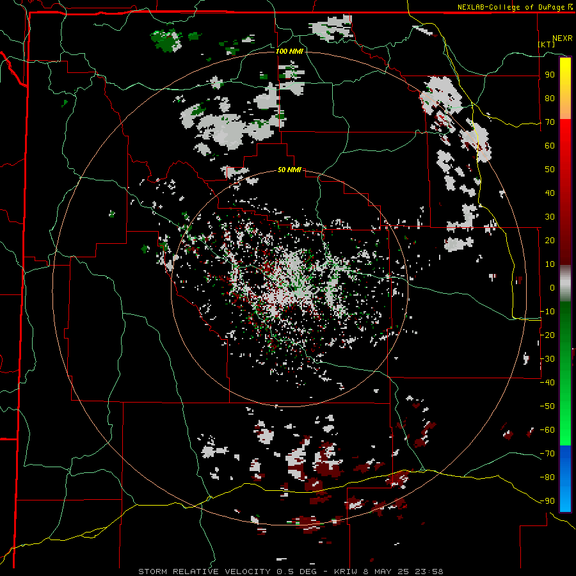Click the -90 value on velocity scale
The height and width of the screenshot is (576, 576).
tap(547, 501)
